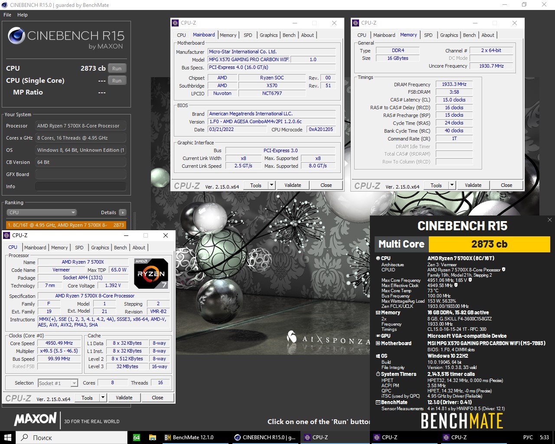This screenshot has width=555, height=444.
Task: Open Bench tab in CPU CPU-Z window
Action: click(x=121, y=248)
